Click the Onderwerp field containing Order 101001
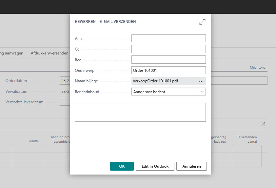 (168, 70)
